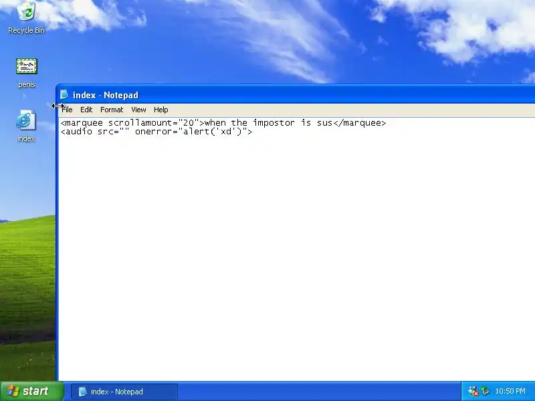The image size is (535, 401).
Task: Click the Safely Remove Hardware tray icon
Action: [x=485, y=391]
